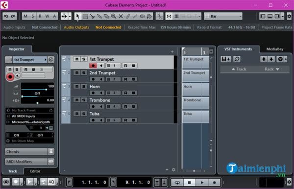Select the Editor tab in Inspector
294x189 pixels.
pos(35,171)
